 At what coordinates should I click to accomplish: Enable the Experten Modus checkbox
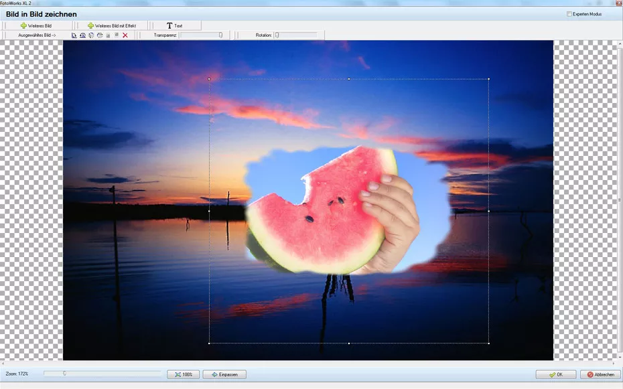point(569,14)
